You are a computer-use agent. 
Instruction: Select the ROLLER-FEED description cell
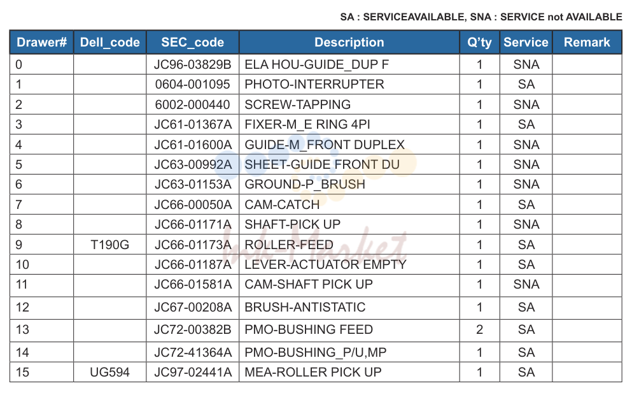click(349, 245)
